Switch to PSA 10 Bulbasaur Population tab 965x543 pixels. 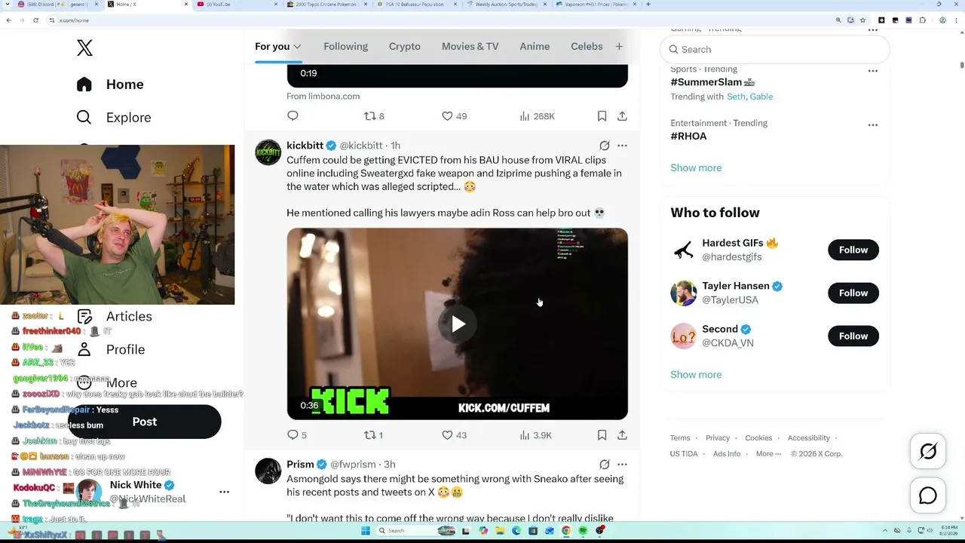point(415,5)
